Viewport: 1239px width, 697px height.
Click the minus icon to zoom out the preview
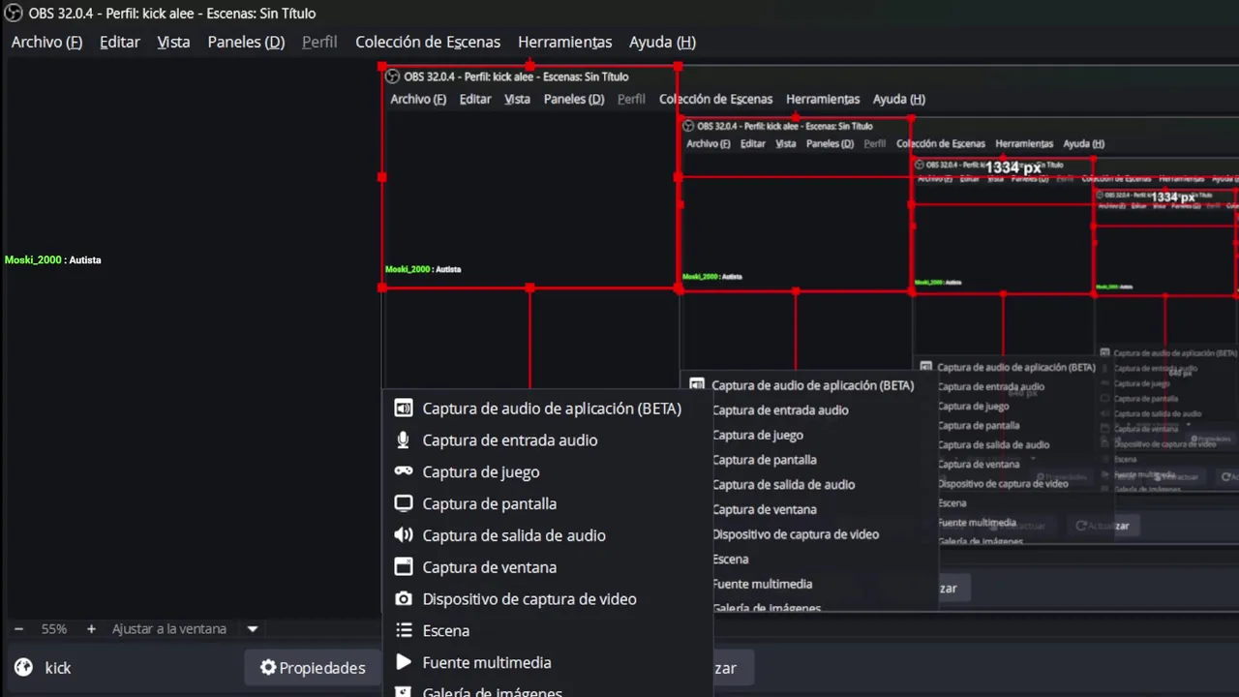coord(18,629)
